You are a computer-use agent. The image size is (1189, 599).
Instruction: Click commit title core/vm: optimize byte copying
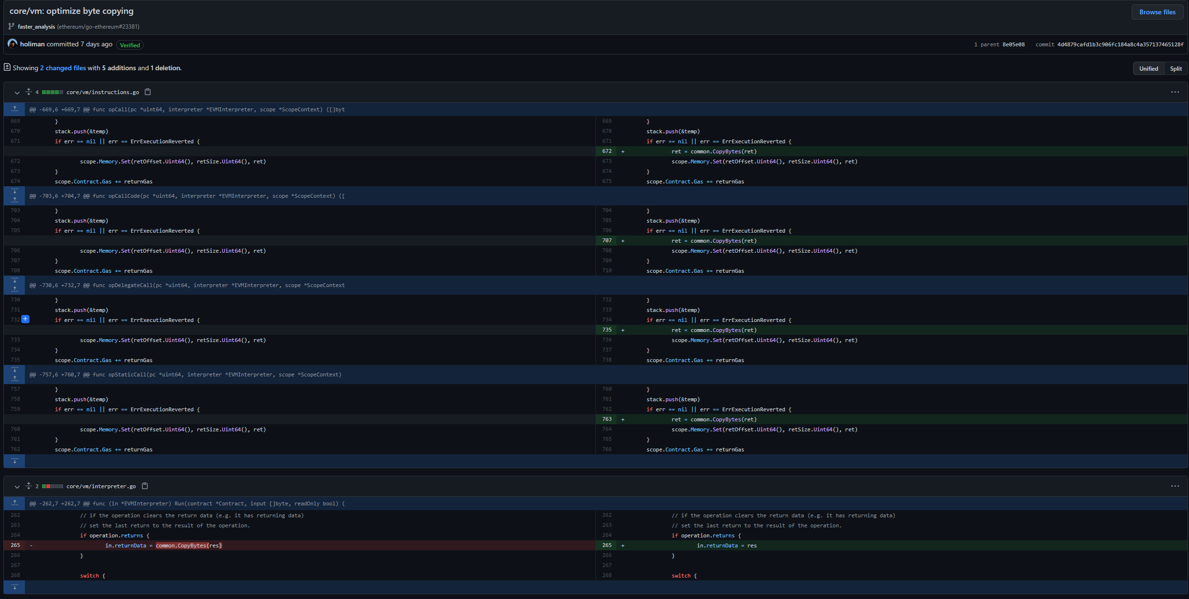pyautogui.click(x=72, y=11)
